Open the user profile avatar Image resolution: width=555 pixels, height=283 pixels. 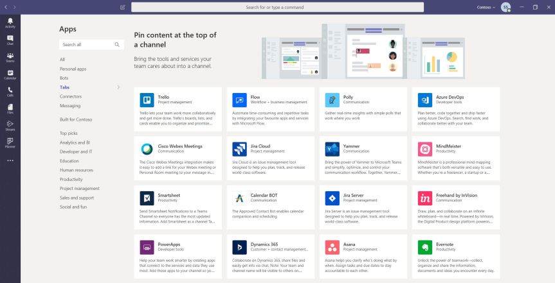(x=505, y=7)
